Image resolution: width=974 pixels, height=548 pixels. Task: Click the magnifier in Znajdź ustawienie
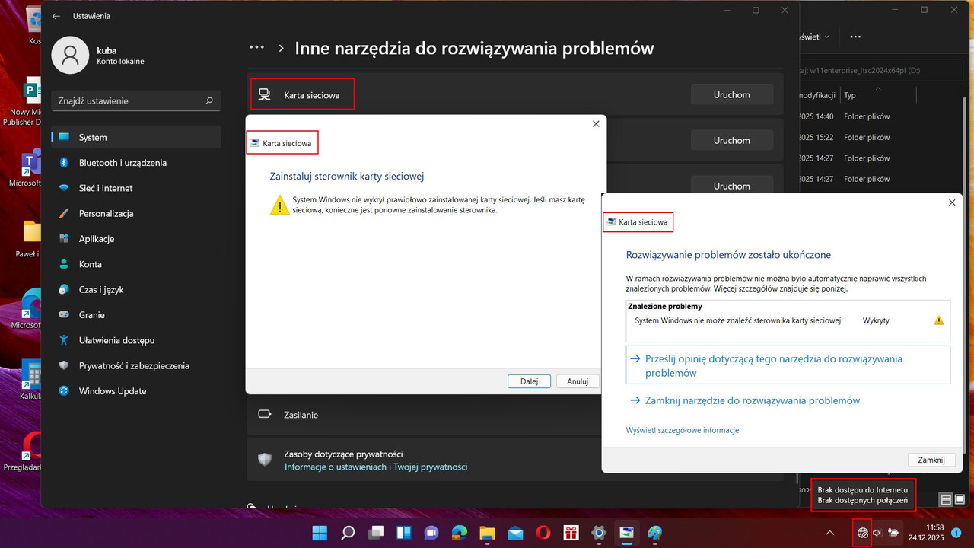pyautogui.click(x=209, y=100)
